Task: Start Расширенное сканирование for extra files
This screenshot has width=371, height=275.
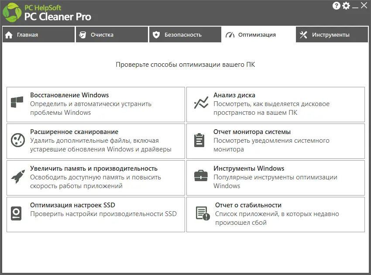Action: pyautogui.click(x=96, y=141)
